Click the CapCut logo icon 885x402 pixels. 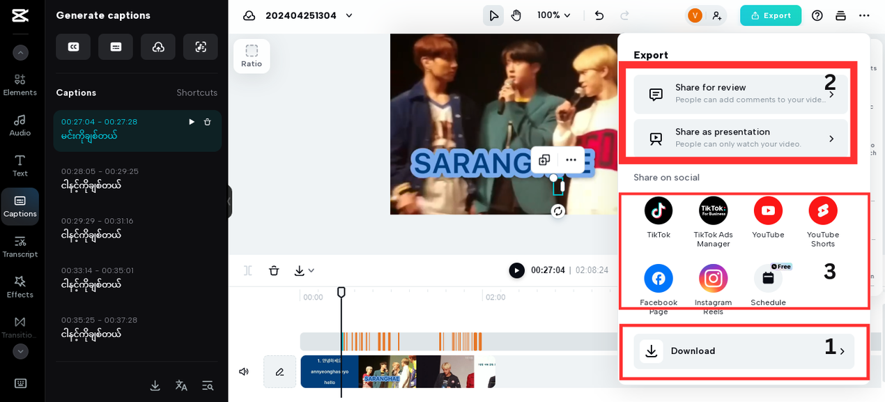[20, 15]
